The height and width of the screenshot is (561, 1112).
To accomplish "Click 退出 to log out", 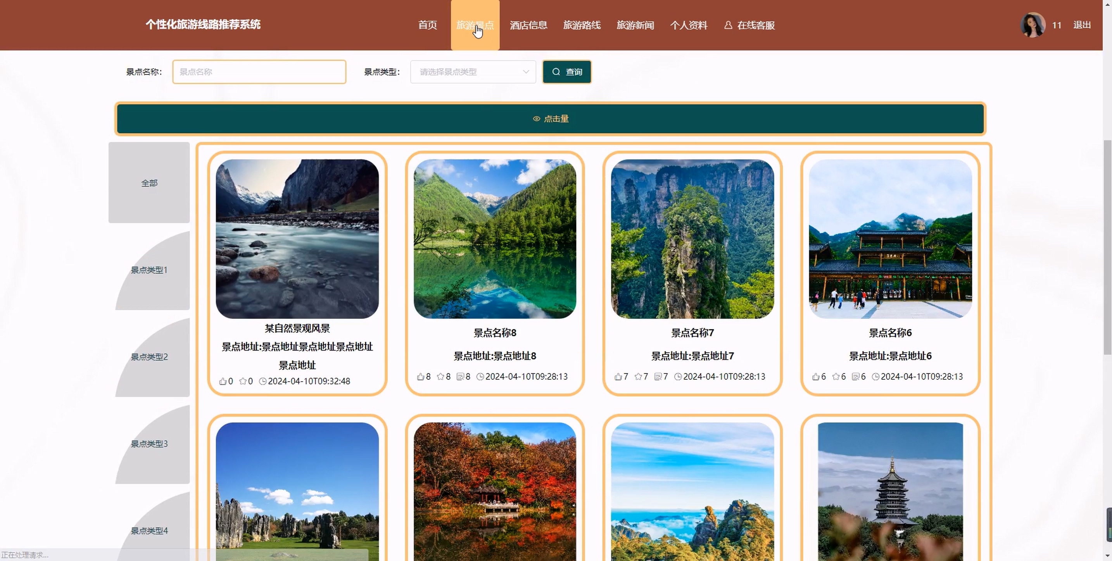I will pos(1082,25).
